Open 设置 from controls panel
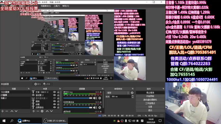The height and width of the screenshot is (124, 221). pos(150,107)
